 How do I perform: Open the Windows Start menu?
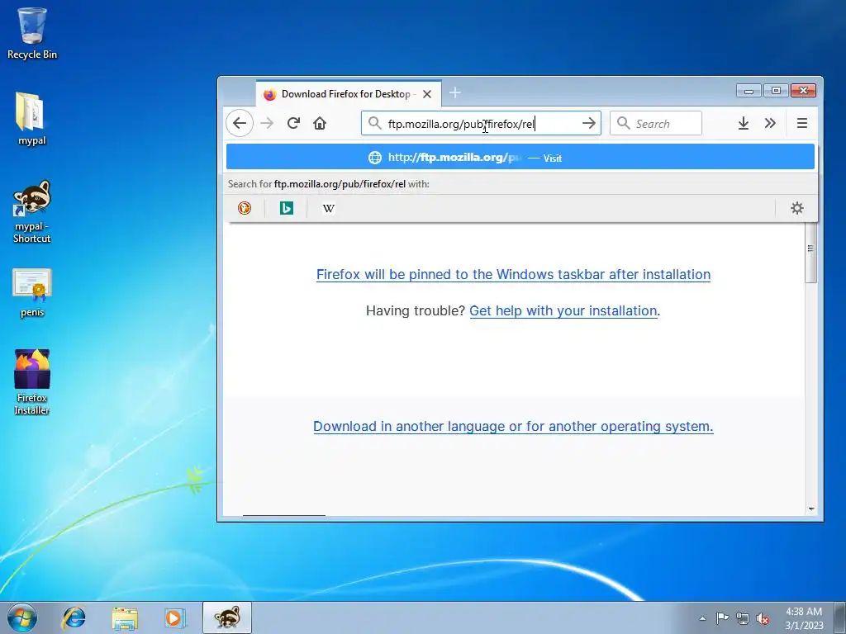coord(22,617)
